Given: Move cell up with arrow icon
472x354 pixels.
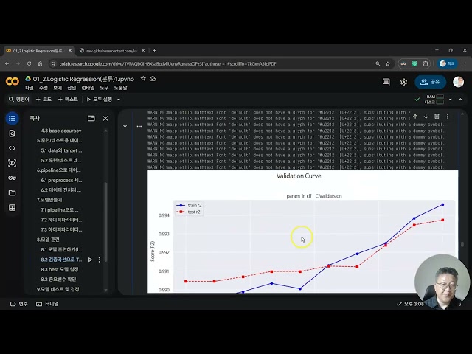Looking at the screenshot, I should click(415, 117).
